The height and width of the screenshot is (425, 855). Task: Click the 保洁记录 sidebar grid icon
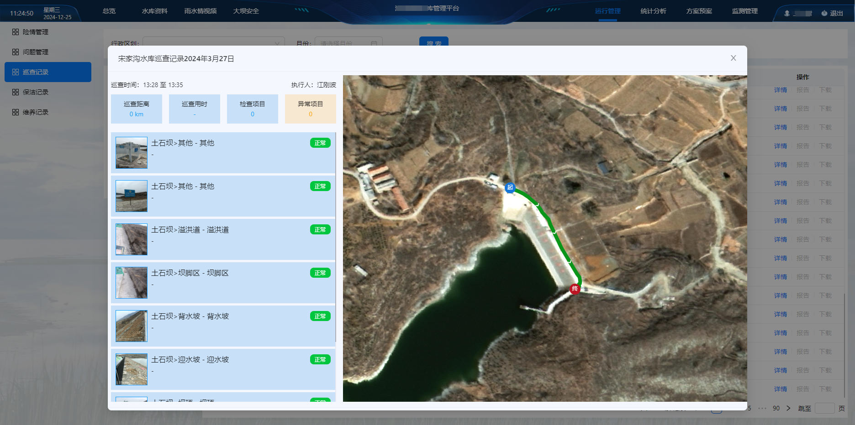[x=16, y=92]
